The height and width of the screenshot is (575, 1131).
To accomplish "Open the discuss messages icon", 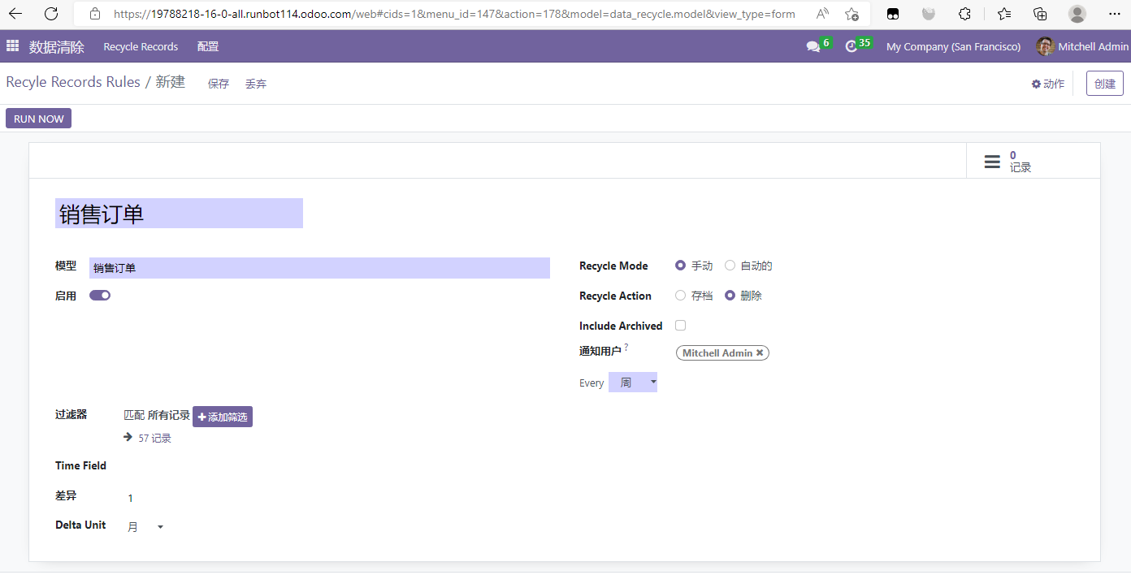I will pyautogui.click(x=813, y=47).
